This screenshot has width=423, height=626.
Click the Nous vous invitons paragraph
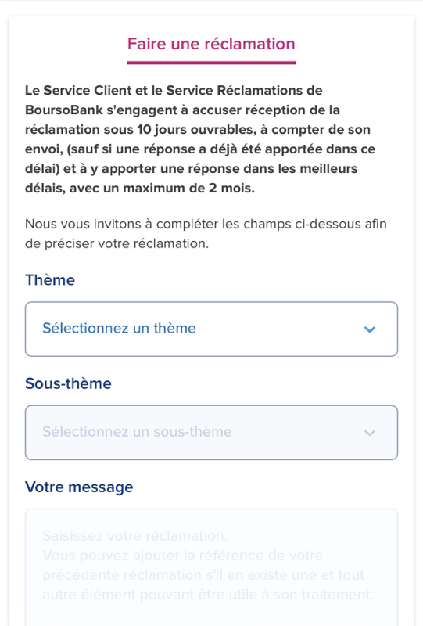[206, 233]
